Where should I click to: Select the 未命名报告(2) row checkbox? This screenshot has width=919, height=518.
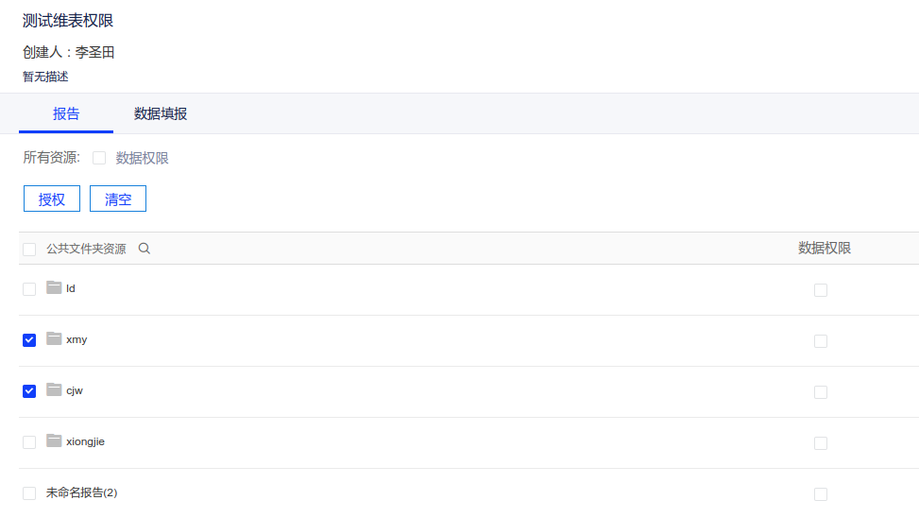(29, 493)
